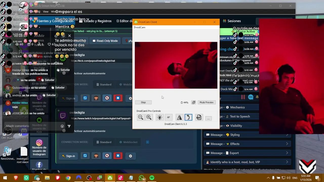Open Windows Start menu
324x182 pixels.
pos(5,178)
